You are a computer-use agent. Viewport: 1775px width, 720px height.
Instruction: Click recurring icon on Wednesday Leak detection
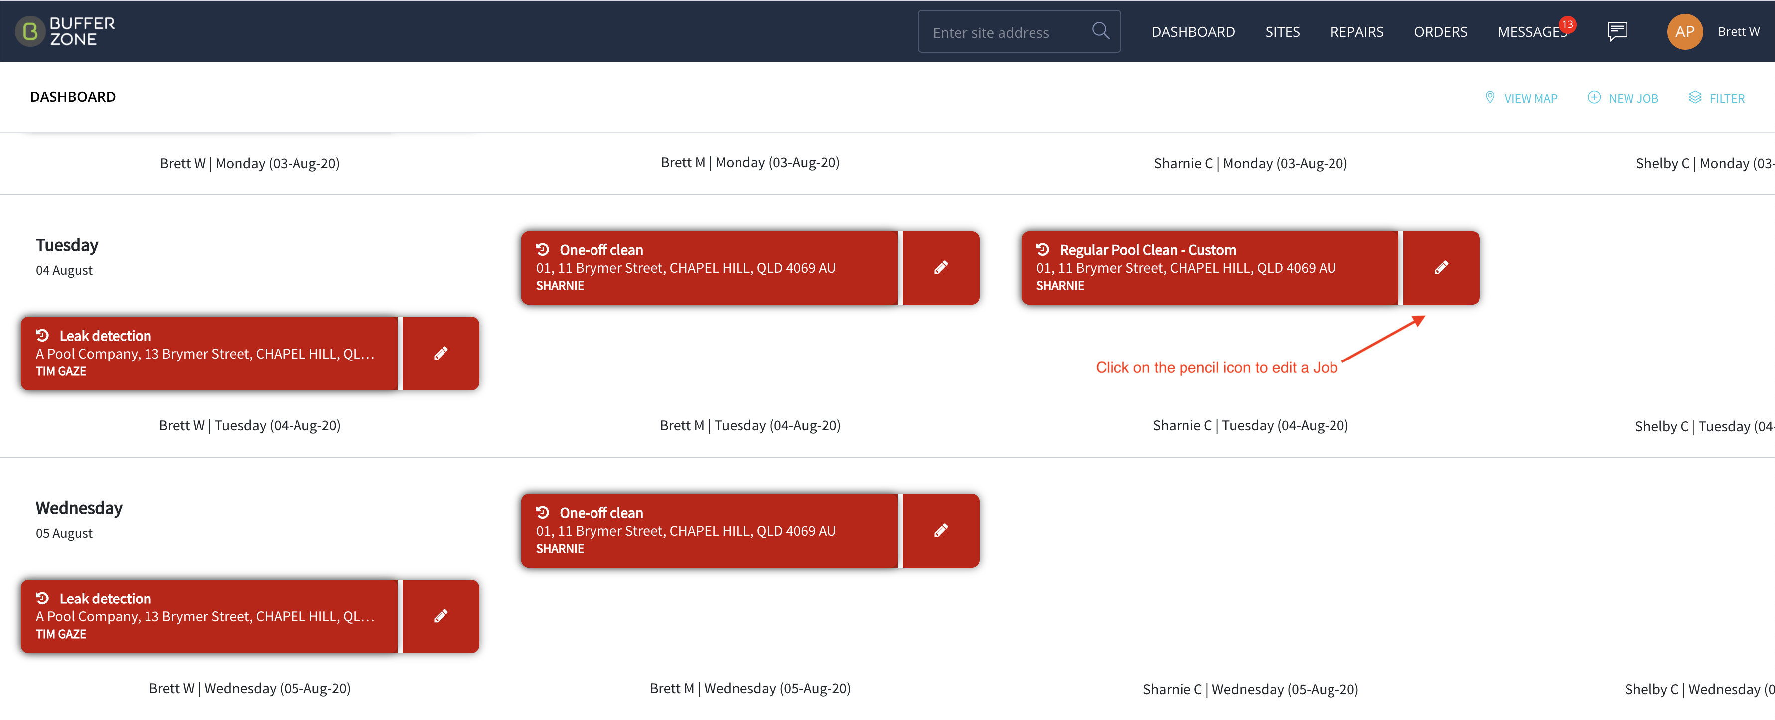coord(42,598)
